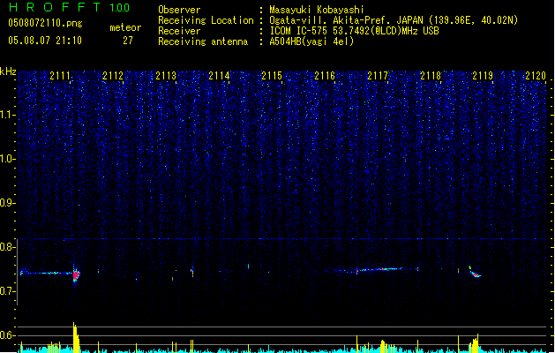Click the 2118 time marker

(x=431, y=76)
